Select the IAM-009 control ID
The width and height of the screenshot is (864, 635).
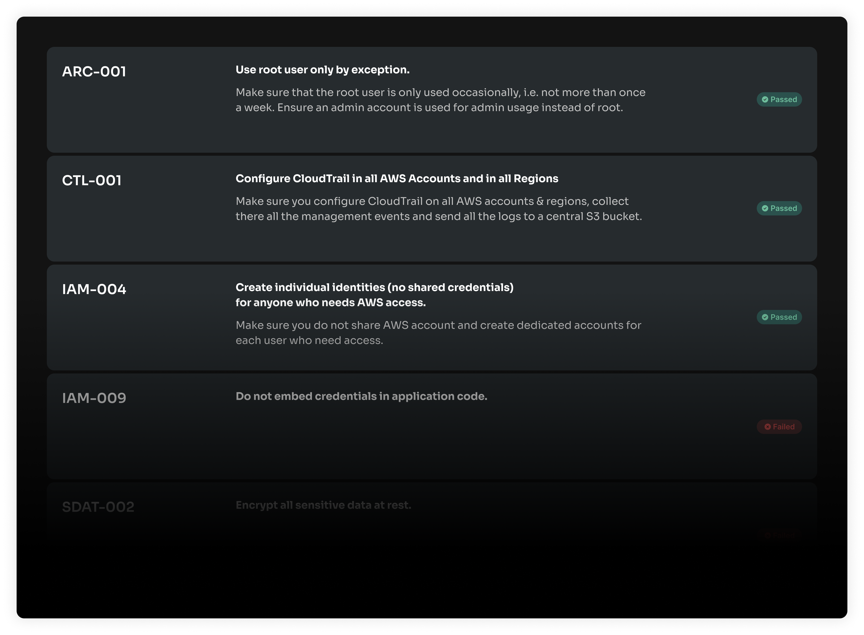[94, 398]
